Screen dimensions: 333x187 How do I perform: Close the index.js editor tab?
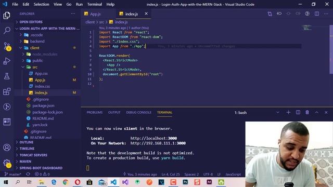click(146, 14)
